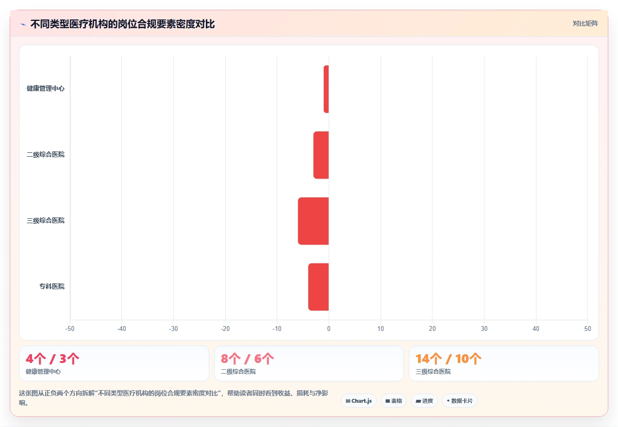
Task: Click the 对比矩阵 label in header
Action: (x=585, y=23)
